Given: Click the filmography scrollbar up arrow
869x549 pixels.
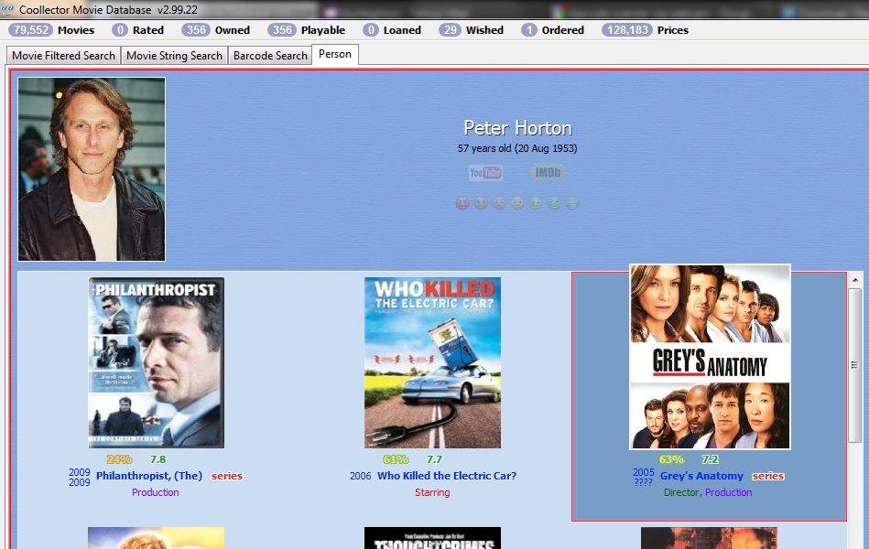Looking at the screenshot, I should click(x=855, y=280).
